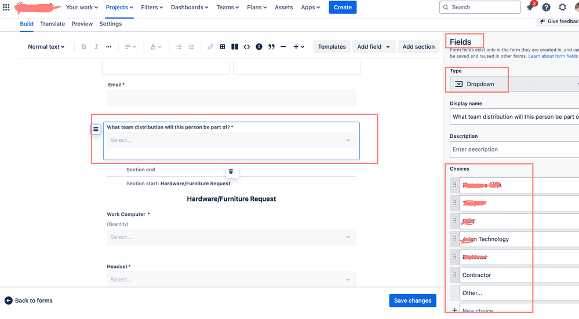Open the notifications bell icon
Viewport: 579px width, 319px height.
(x=530, y=7)
